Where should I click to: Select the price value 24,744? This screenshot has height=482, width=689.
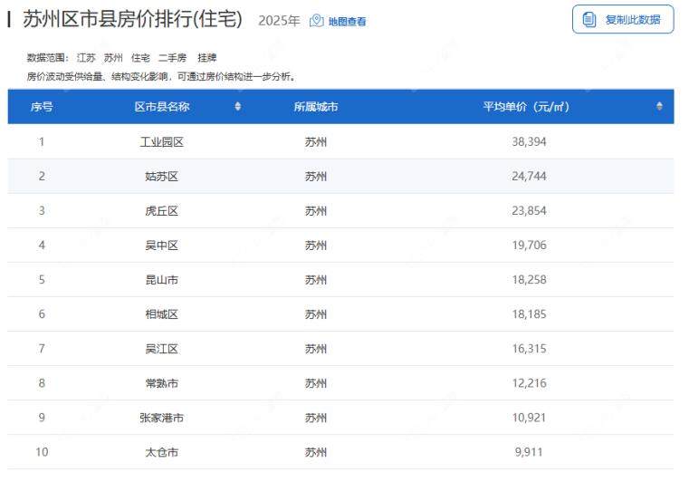point(529,176)
